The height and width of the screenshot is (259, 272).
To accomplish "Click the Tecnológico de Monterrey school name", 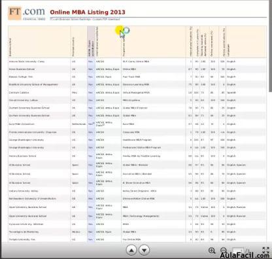I will [24, 232].
